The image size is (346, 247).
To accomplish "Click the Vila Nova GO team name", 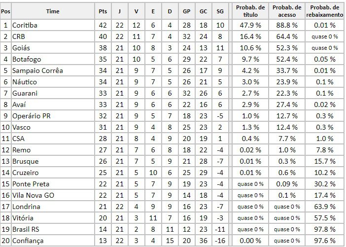I will tap(34, 195).
